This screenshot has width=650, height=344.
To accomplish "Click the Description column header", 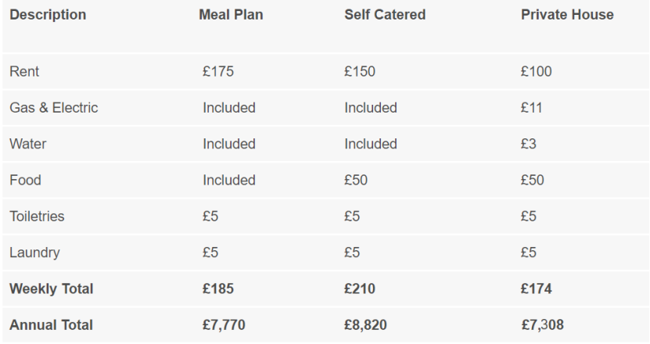I will coord(48,15).
